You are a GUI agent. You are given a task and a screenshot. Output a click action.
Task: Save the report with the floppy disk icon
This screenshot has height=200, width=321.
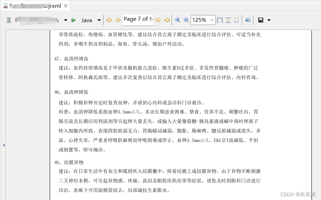pos(261,20)
